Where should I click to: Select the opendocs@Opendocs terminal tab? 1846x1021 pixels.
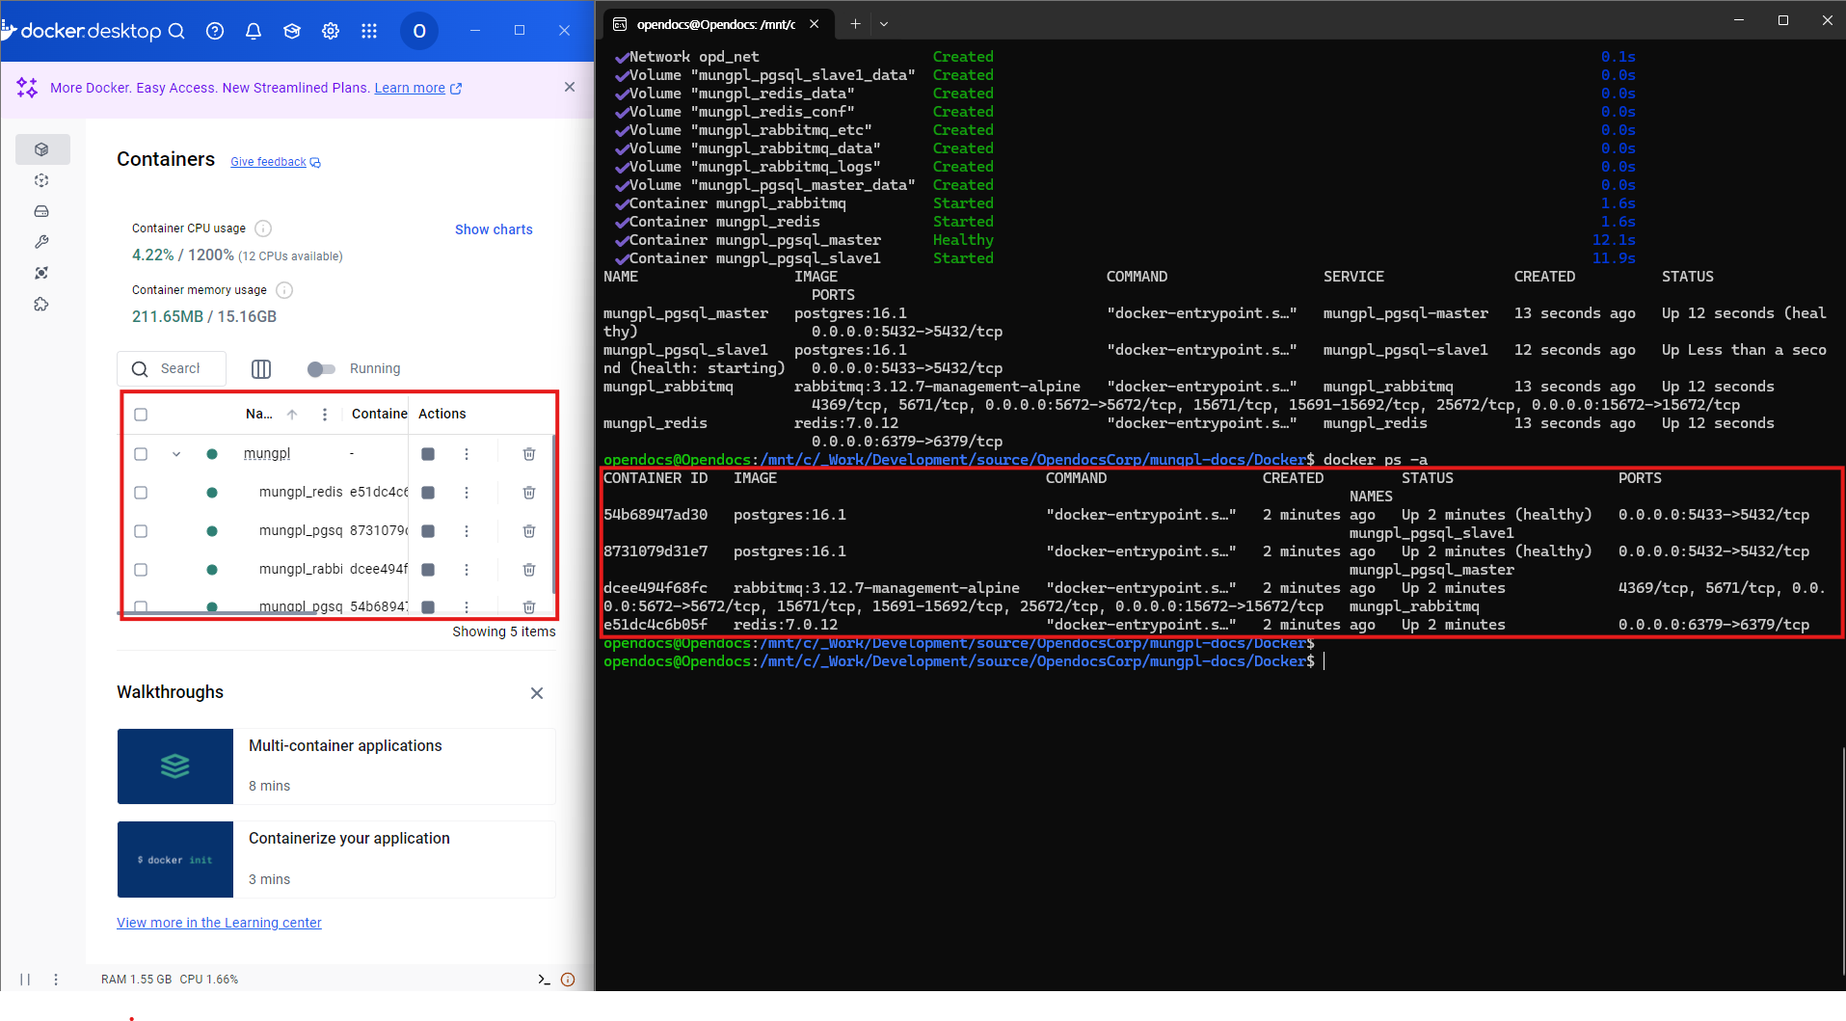click(x=715, y=24)
